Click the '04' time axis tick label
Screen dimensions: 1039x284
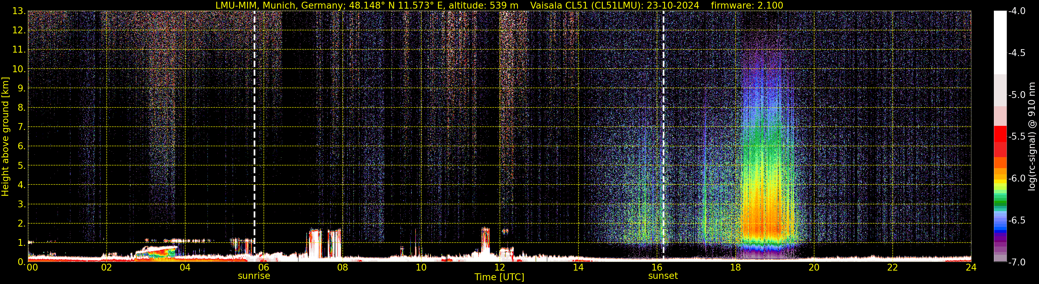pos(185,267)
